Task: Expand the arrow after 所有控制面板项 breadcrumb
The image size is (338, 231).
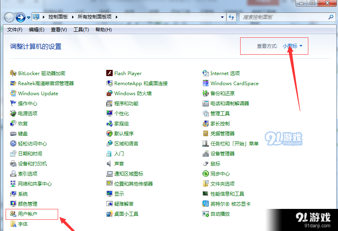Action: [x=116, y=17]
